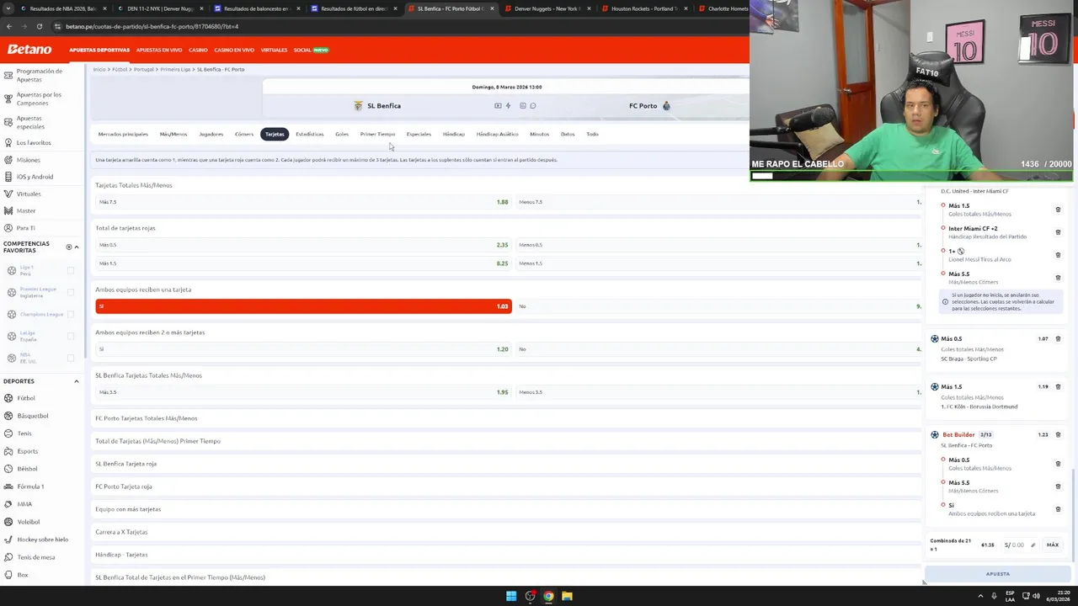1078x606 pixels.
Task: Delete the 1. FC Köln - Borussia Dortmund bet
Action: 1058,387
